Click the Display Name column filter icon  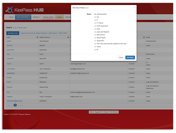pyautogui.click(x=68, y=37)
